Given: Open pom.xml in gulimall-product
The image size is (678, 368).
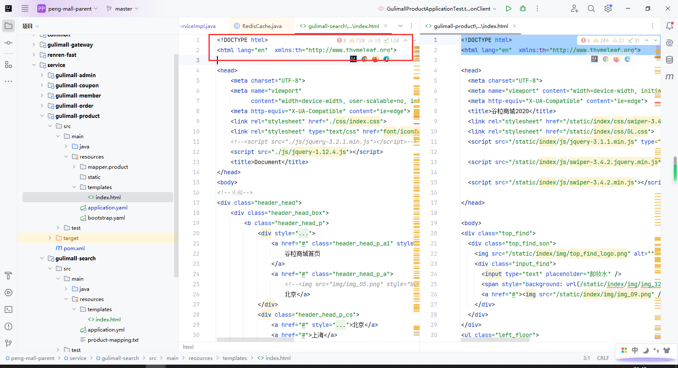Looking at the screenshot, I should (74, 248).
